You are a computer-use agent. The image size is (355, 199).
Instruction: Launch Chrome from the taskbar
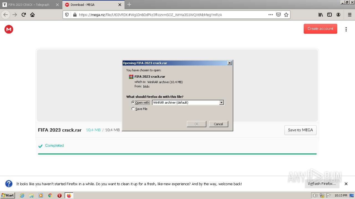(x=50, y=195)
